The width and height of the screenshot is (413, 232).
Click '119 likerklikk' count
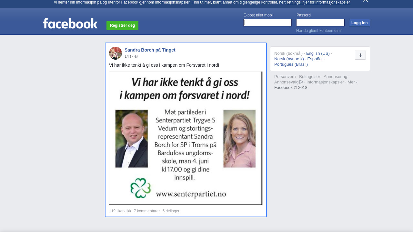point(120,211)
